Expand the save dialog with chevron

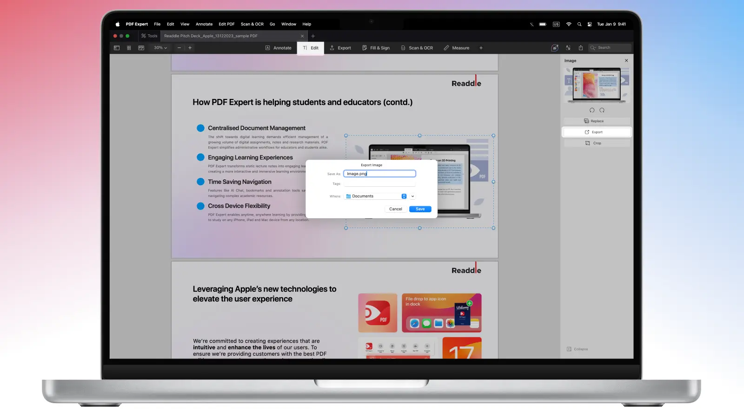412,196
